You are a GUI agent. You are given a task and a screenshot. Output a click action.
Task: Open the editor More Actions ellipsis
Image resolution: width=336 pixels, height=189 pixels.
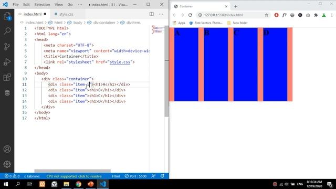click(x=161, y=14)
